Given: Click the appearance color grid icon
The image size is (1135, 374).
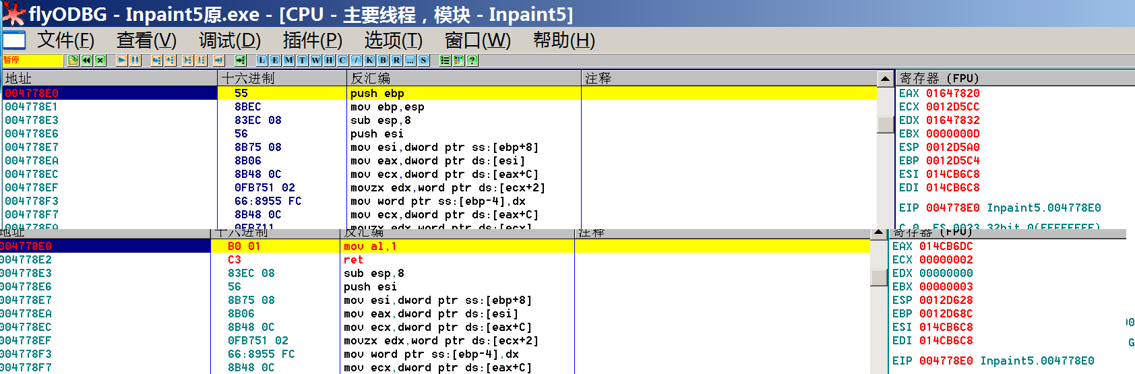Looking at the screenshot, I should 458,60.
